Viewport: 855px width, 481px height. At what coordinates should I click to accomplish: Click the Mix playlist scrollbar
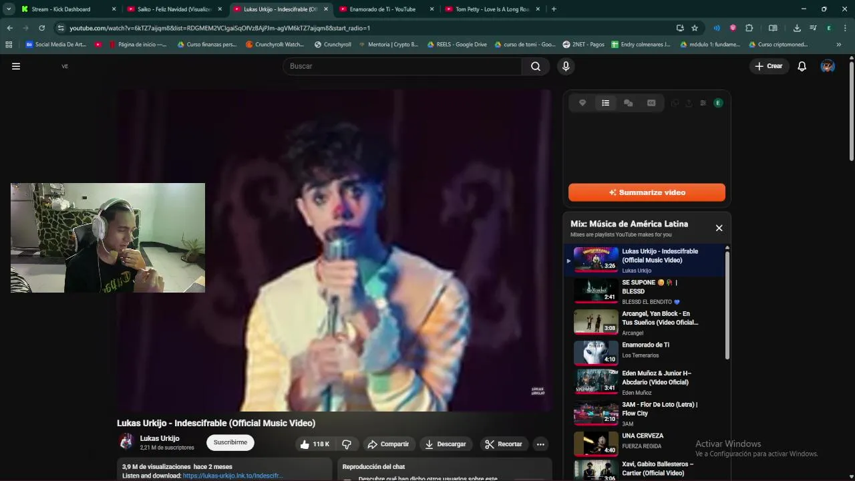click(x=727, y=304)
